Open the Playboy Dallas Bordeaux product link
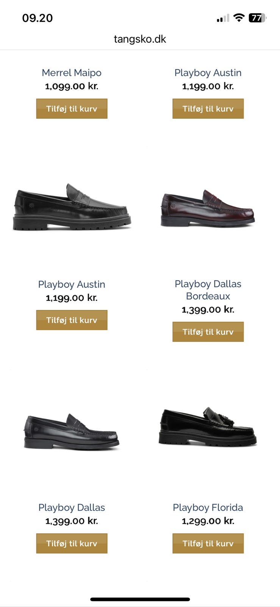This screenshot has width=280, height=607. 208,290
